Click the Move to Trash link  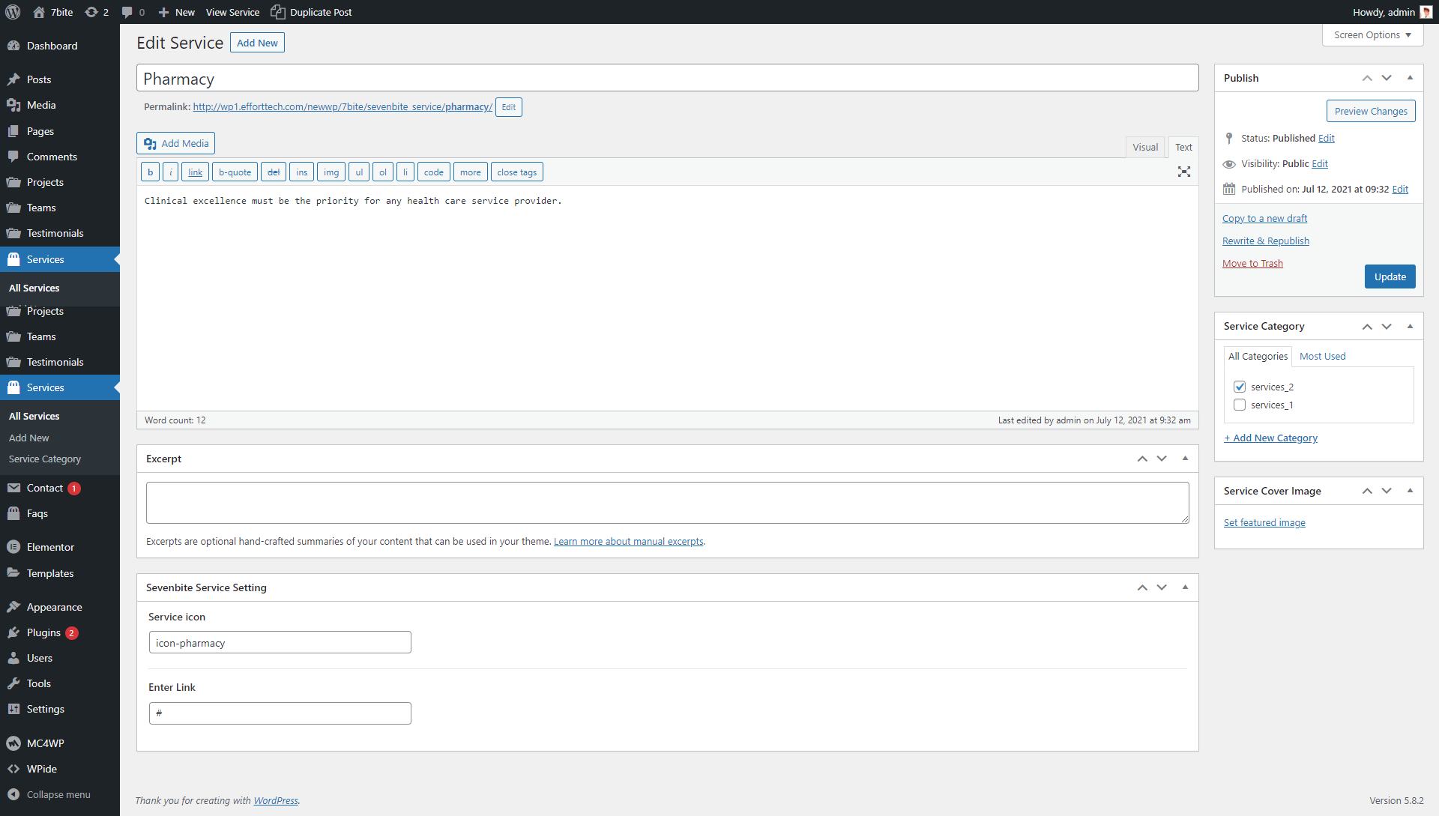click(x=1252, y=263)
